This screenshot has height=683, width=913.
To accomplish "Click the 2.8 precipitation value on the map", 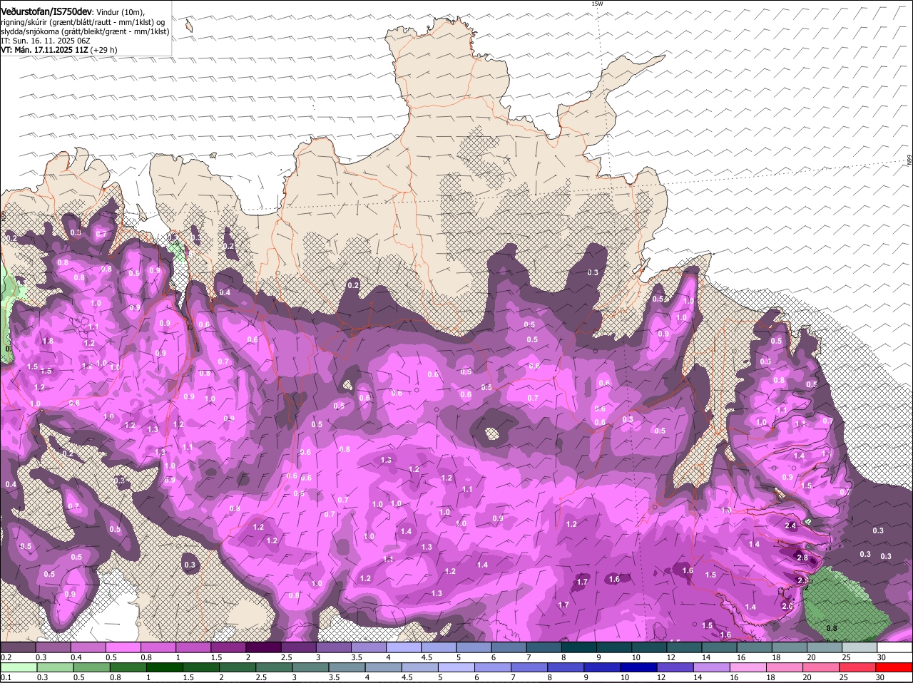I will coord(802,558).
